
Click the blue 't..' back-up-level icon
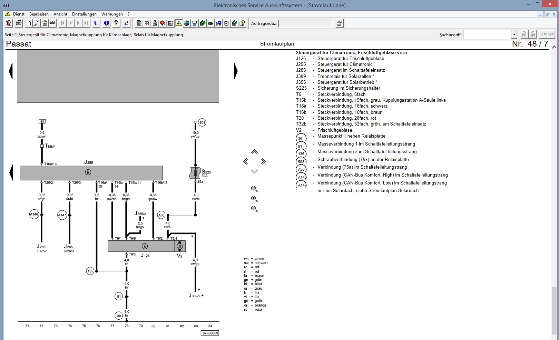point(96,23)
